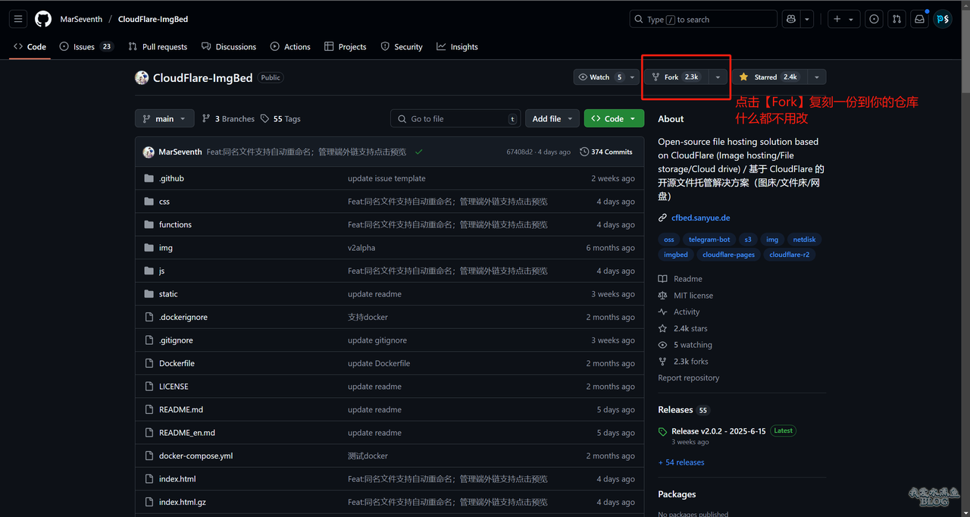Open the issues inbox icon in header

875,19
